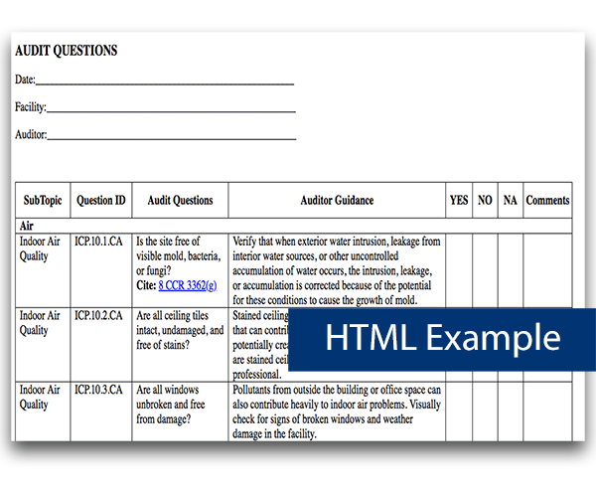The width and height of the screenshot is (596, 491).
Task: Select the ICP.10.3.CA question ID cell
Action: coord(100,411)
